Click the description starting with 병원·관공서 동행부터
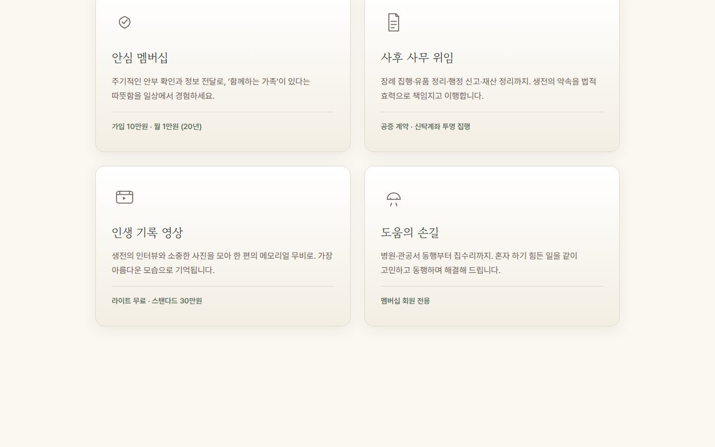The image size is (715, 447). tap(479, 263)
